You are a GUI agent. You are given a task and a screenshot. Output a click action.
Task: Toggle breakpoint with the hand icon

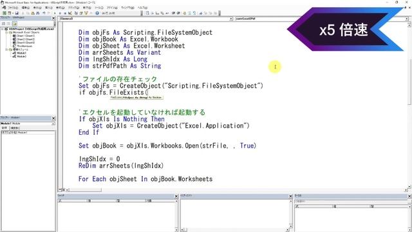[x=185, y=13]
